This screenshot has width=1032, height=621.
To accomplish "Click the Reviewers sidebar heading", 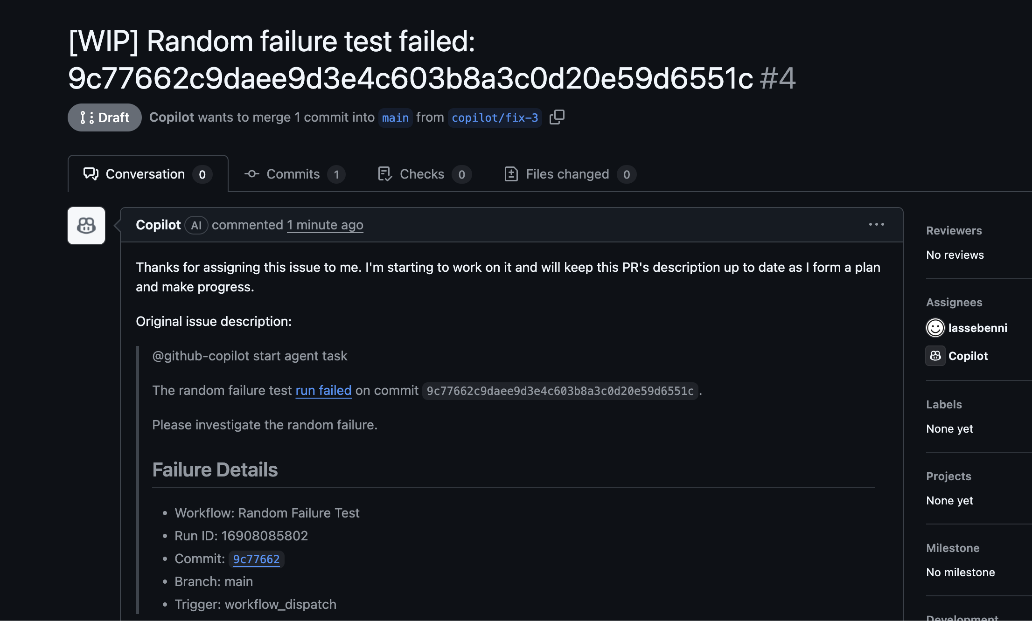I will [x=954, y=230].
